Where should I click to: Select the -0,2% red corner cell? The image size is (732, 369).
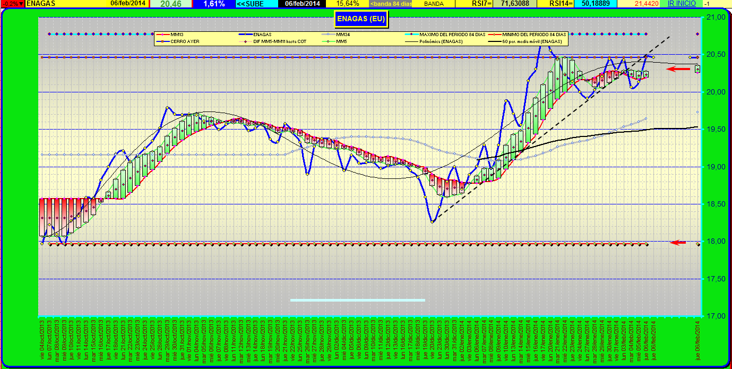pos(12,4)
